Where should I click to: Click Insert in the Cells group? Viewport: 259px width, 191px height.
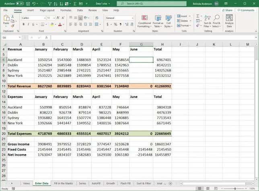(183, 16)
